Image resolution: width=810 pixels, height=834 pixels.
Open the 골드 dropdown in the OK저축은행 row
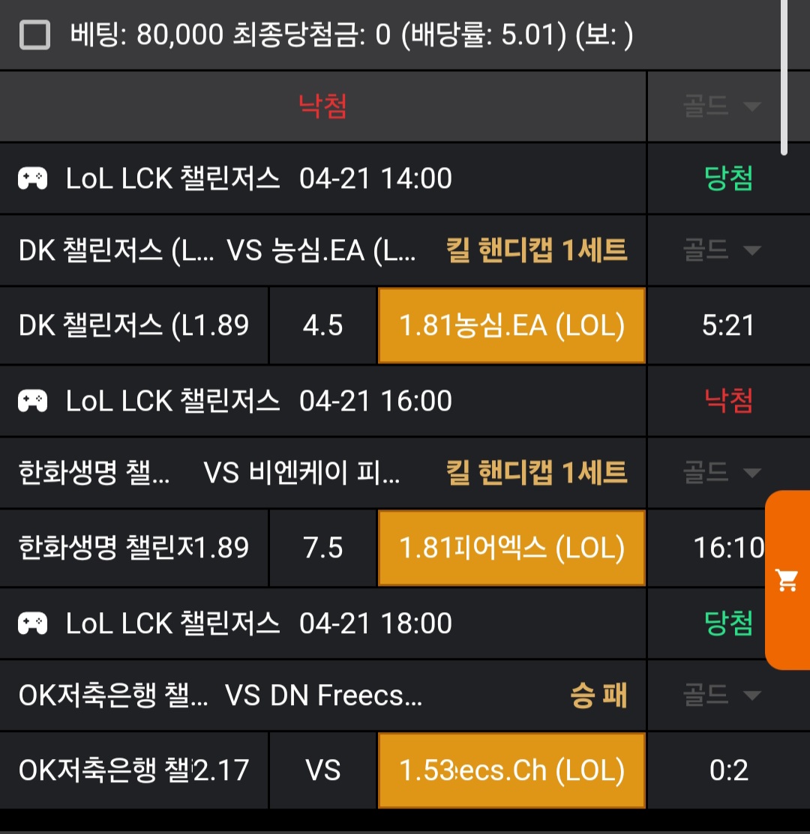click(x=721, y=695)
